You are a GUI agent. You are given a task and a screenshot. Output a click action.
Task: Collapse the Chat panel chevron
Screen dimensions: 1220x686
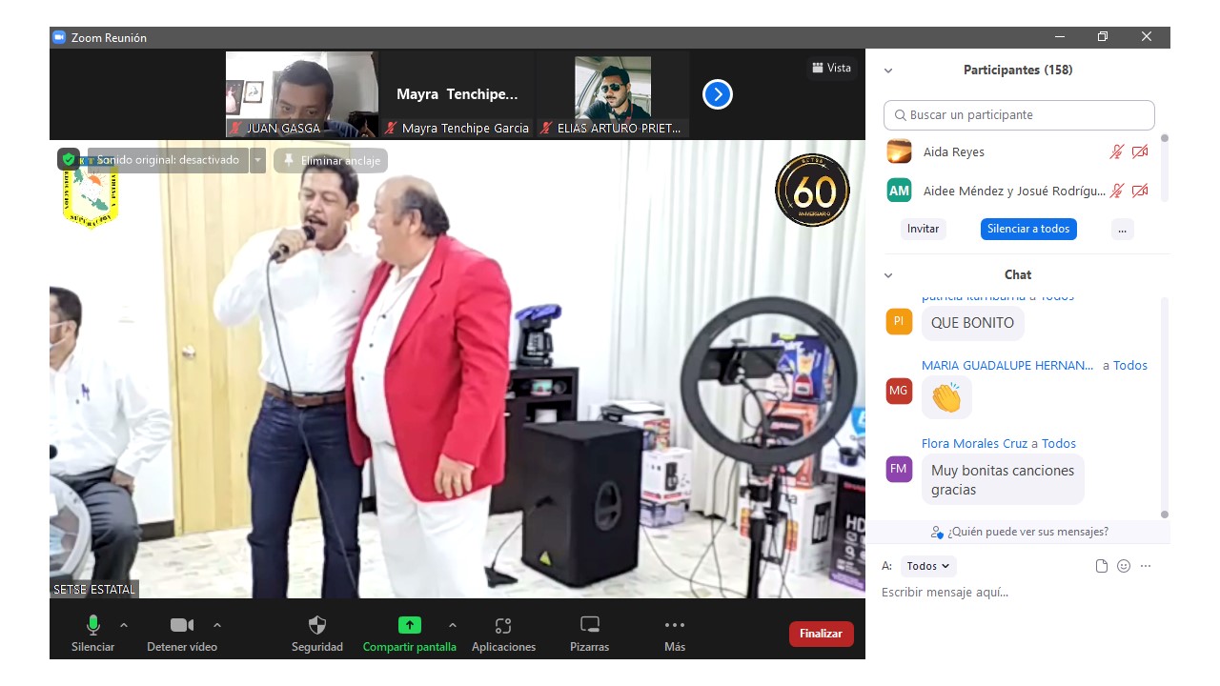click(x=888, y=275)
